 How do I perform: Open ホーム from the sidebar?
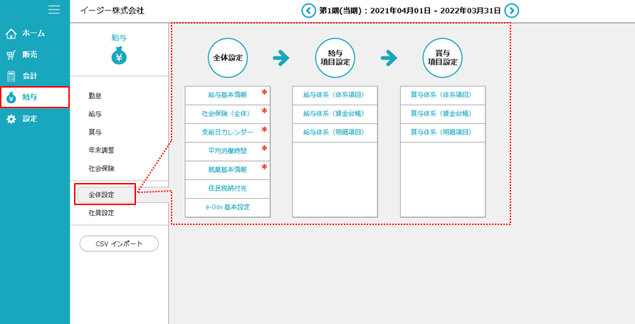coord(11,33)
